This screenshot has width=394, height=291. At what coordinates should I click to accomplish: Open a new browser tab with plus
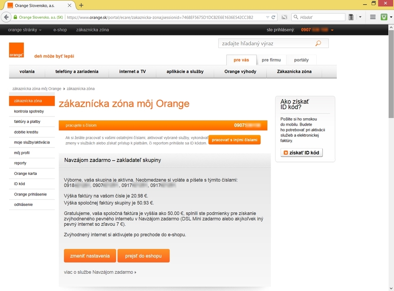(x=81, y=5)
